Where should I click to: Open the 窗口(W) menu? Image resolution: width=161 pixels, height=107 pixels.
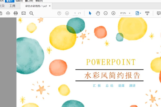click(29, 1)
